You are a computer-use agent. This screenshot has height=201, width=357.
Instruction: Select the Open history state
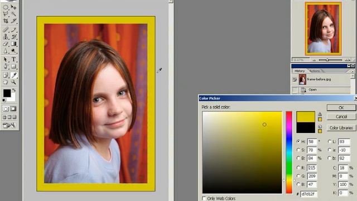(321, 90)
